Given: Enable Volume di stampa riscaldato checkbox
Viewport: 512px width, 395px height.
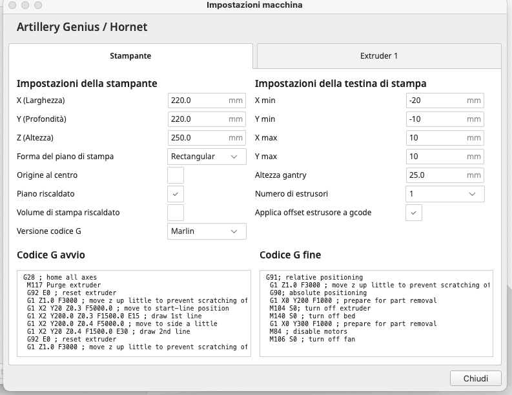Looking at the screenshot, I should coord(176,213).
